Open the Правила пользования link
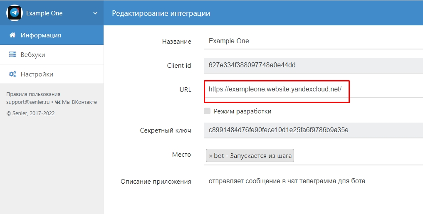Viewport: 423px width, 214px height. (x=33, y=94)
